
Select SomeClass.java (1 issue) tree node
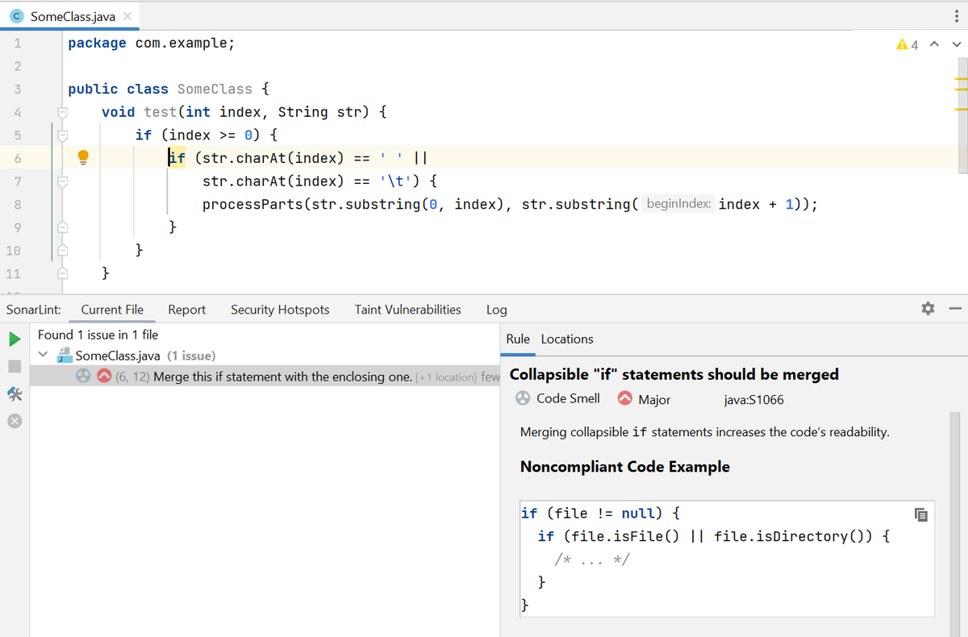pos(145,355)
